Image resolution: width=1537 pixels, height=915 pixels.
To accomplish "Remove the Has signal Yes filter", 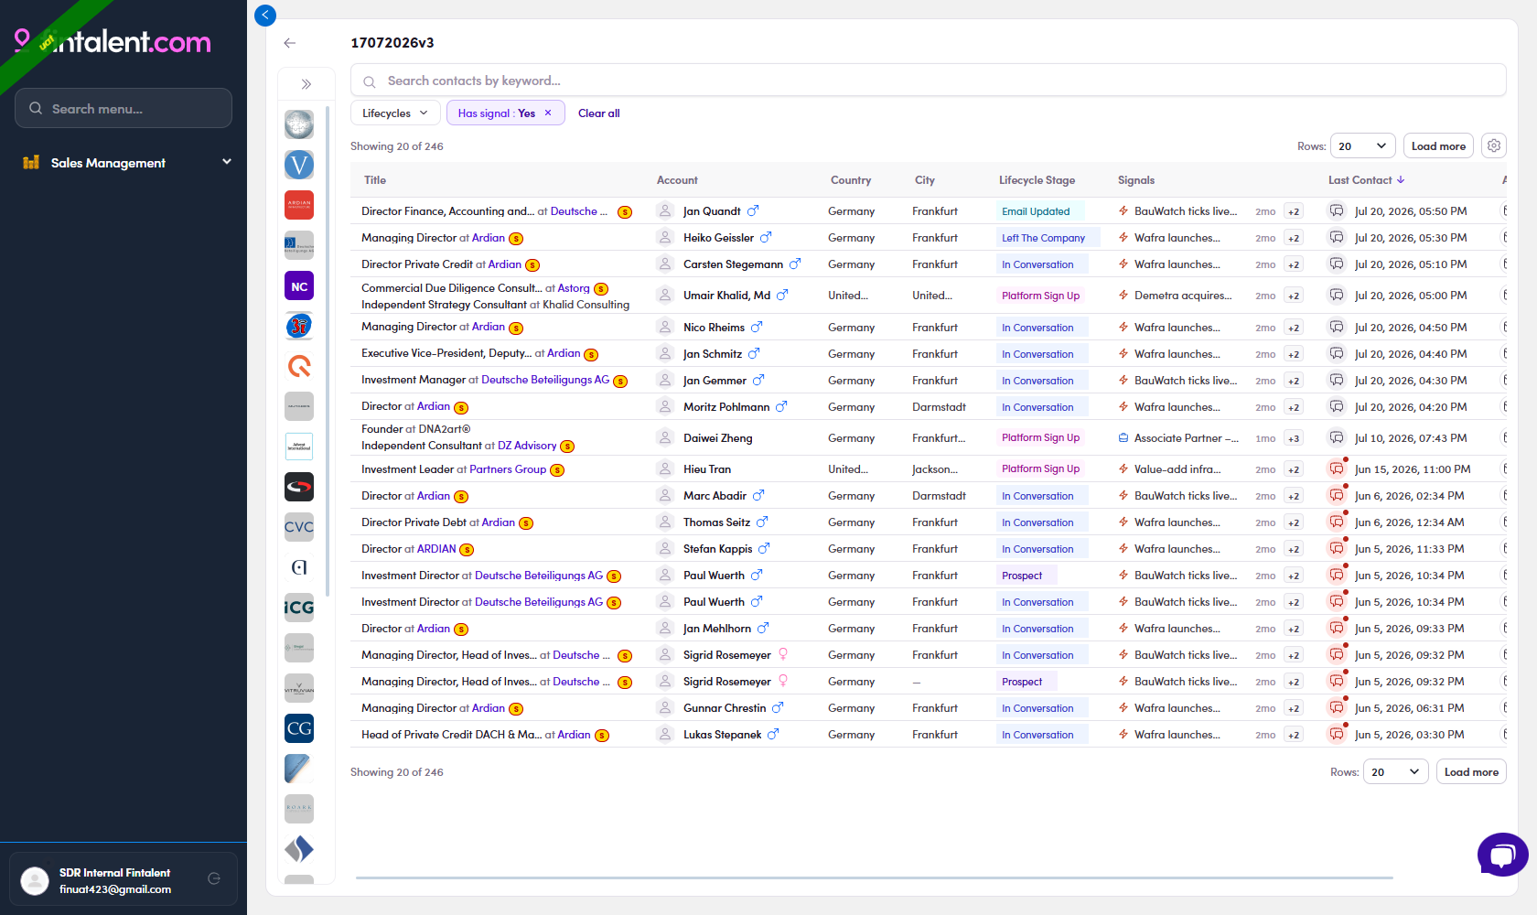I will click(548, 113).
